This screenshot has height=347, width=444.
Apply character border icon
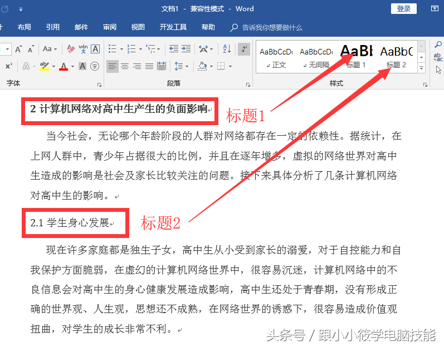95,49
